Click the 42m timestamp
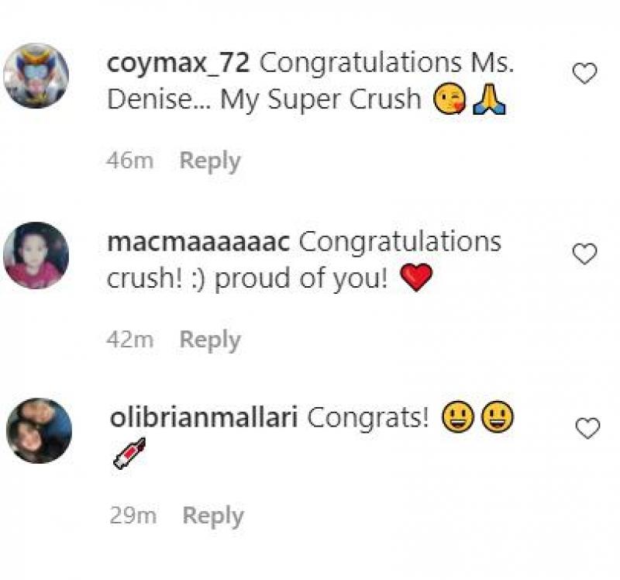620x580 pixels. point(131,340)
